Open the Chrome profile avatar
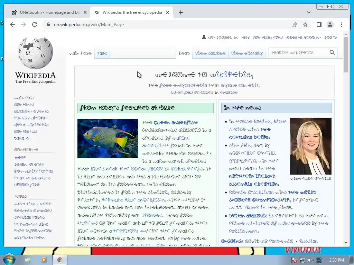354x265 pixels. pos(330,24)
